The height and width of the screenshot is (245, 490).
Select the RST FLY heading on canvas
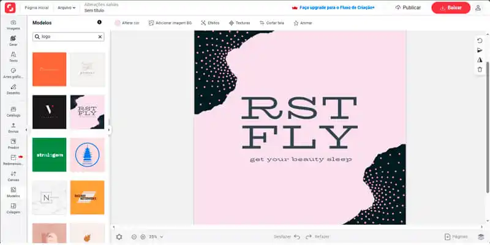point(300,123)
